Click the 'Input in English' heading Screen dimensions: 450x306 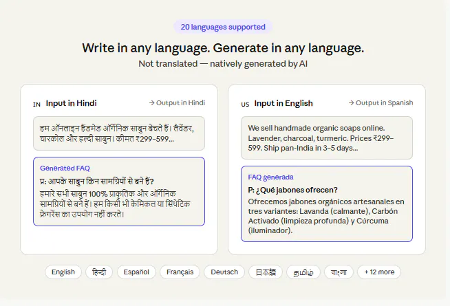coord(283,103)
